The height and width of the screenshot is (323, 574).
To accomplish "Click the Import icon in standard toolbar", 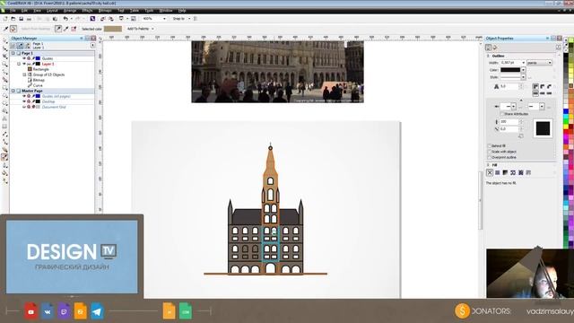I will click(x=103, y=19).
